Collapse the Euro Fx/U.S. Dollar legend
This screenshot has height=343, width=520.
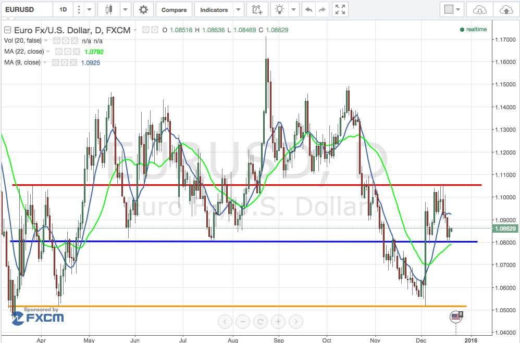[7, 30]
